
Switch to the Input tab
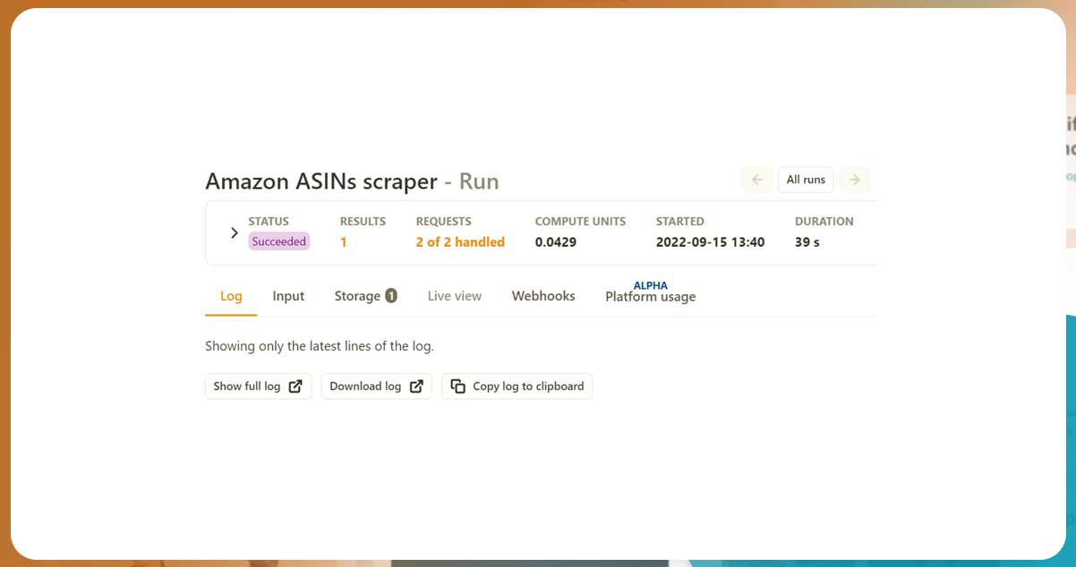click(x=288, y=295)
